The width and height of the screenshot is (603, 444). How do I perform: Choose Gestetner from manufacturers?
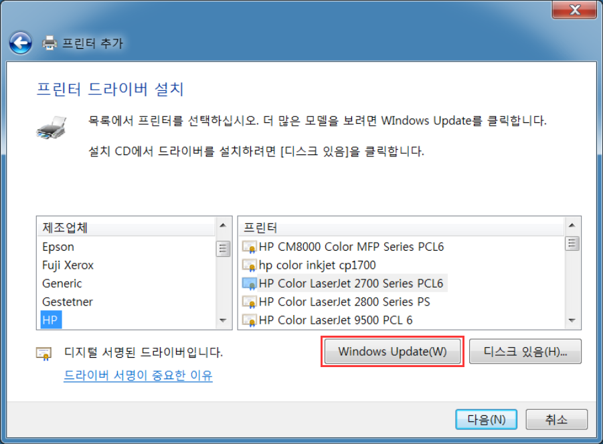click(68, 302)
